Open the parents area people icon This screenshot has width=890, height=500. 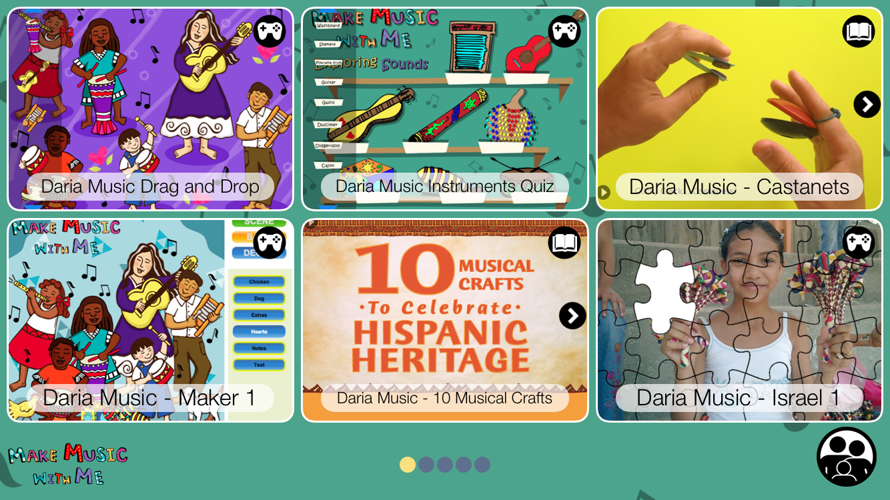tap(847, 457)
